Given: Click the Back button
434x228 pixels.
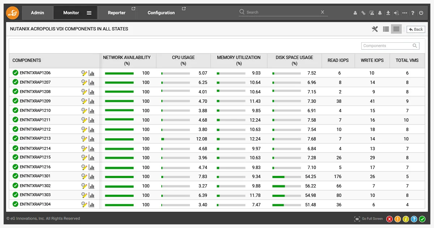Looking at the screenshot, I should pyautogui.click(x=416, y=29).
